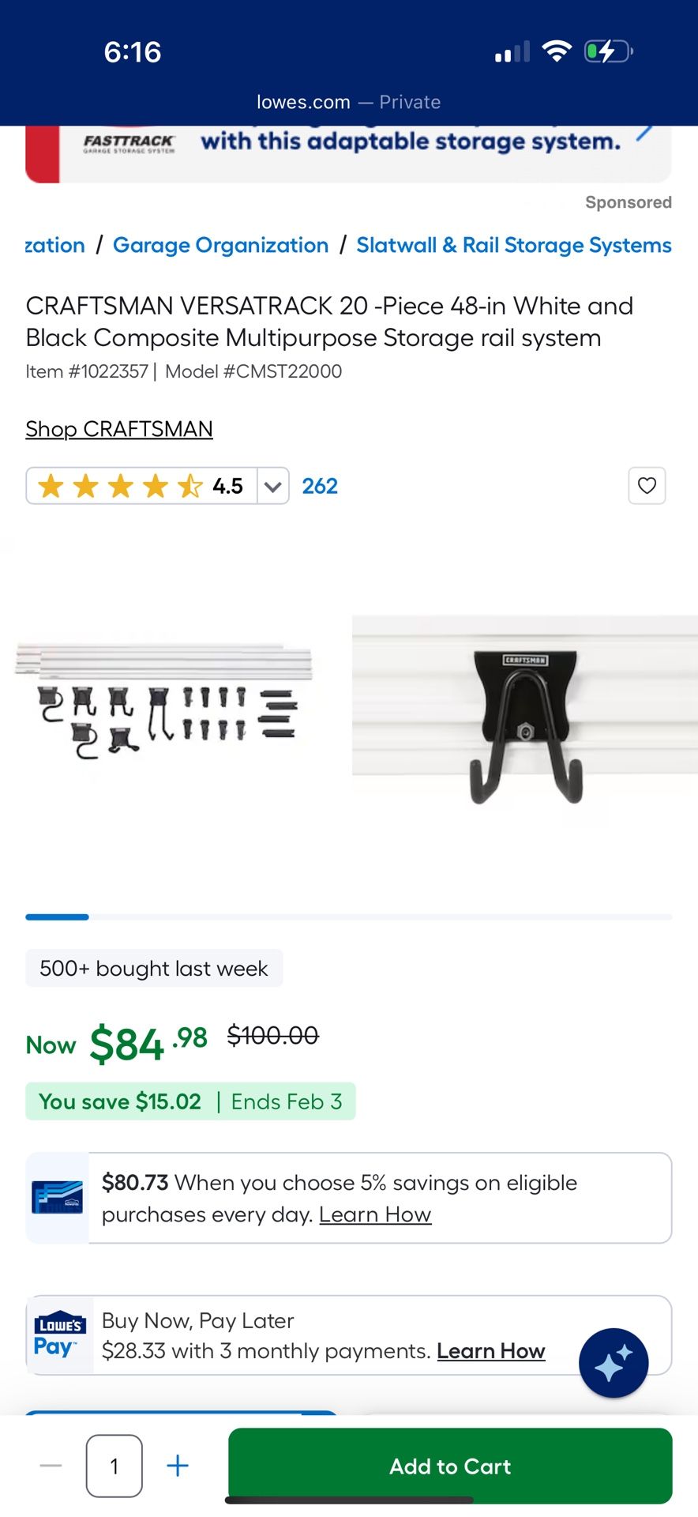Viewport: 698px width, 1517px height.
Task: Tap the heart icon to save item
Action: point(647,485)
